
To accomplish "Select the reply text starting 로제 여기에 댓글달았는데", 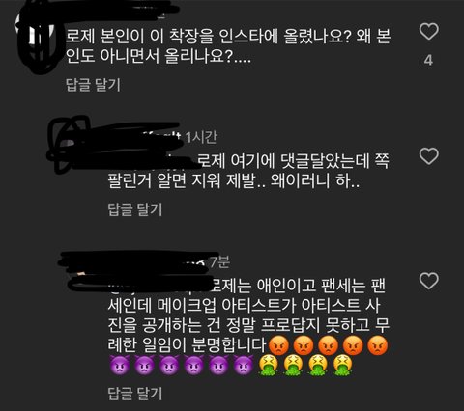I will coord(248,171).
